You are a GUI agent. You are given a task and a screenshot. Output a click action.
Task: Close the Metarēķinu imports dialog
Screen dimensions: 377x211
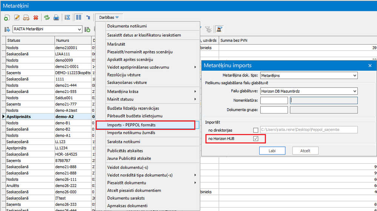click(x=370, y=65)
